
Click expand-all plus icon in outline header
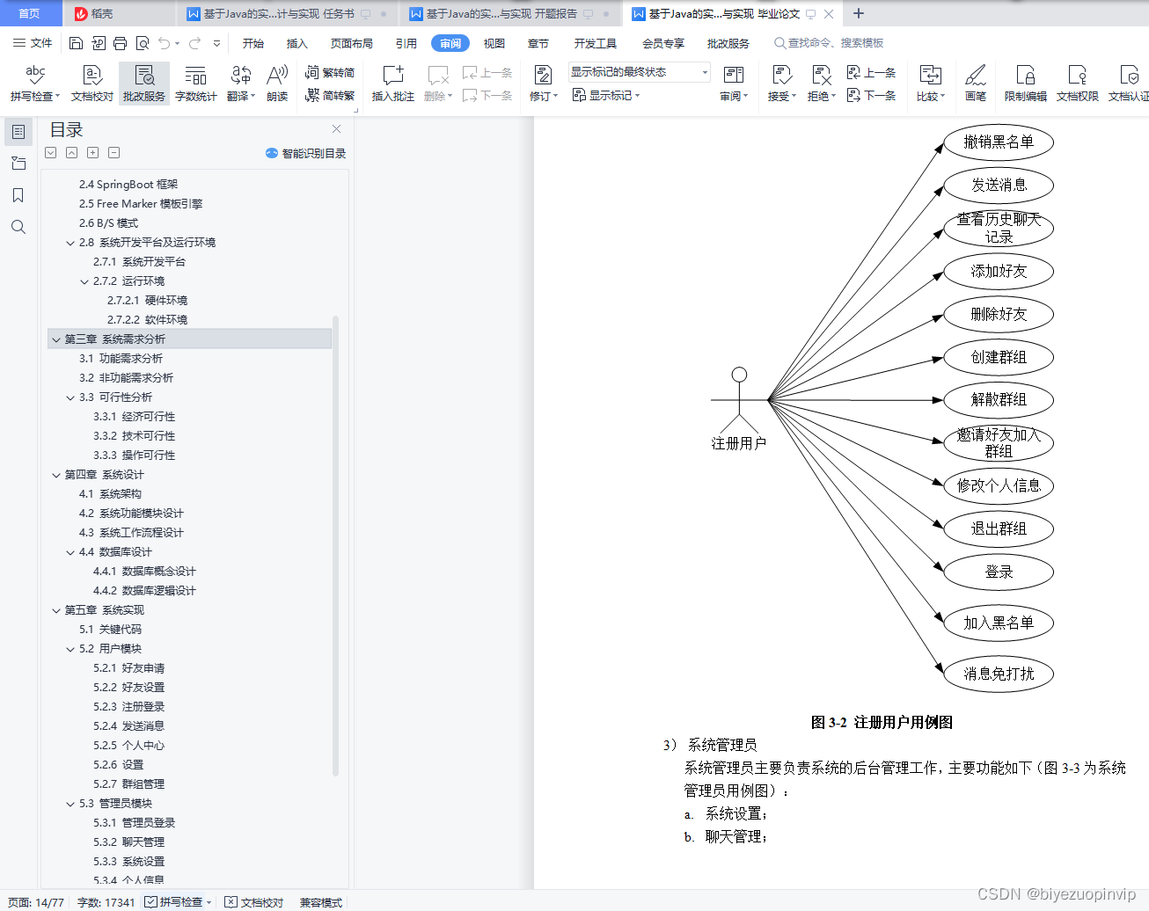(92, 153)
